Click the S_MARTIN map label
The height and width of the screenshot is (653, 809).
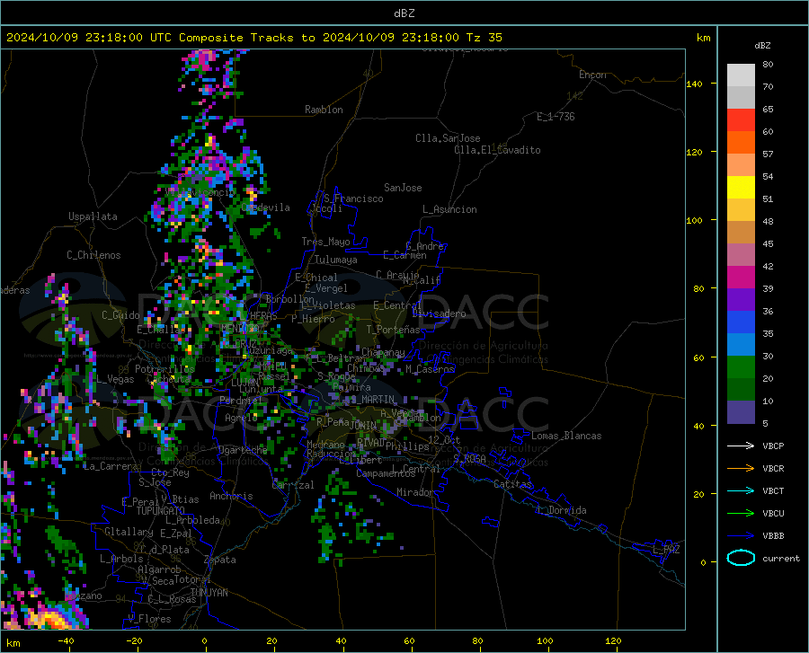point(373,400)
